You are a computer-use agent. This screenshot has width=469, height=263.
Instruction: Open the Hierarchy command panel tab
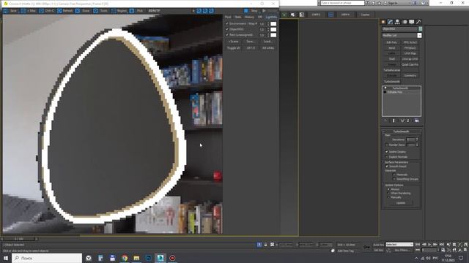pos(397,22)
